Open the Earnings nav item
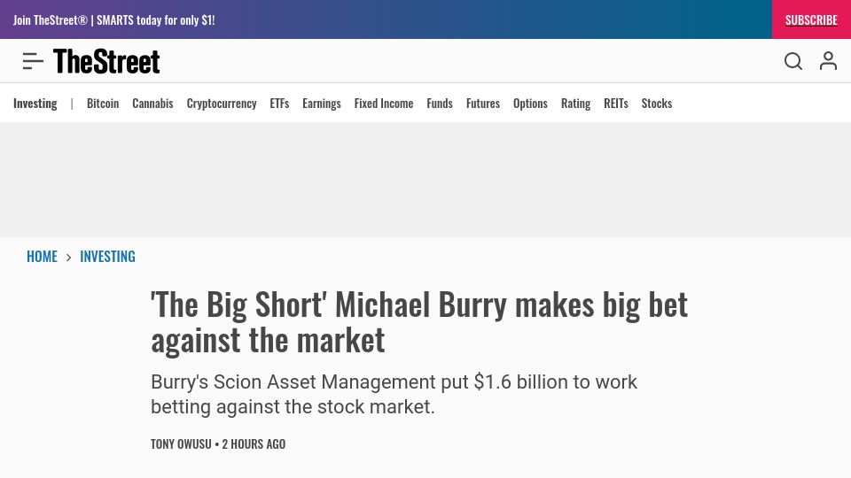Screen dimensions: 851x478 click(x=321, y=104)
